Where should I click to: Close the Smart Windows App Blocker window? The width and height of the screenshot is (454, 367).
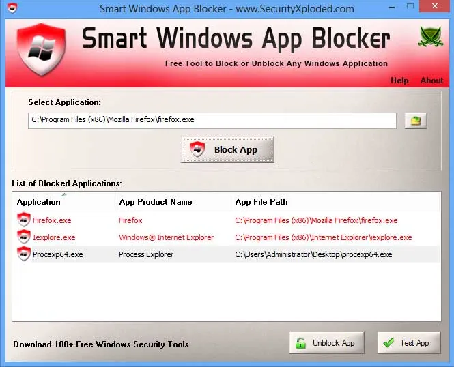tap(435, 6)
